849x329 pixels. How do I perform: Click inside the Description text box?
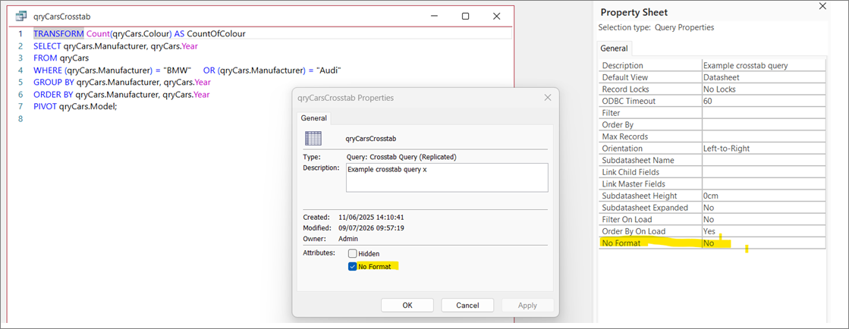point(447,177)
